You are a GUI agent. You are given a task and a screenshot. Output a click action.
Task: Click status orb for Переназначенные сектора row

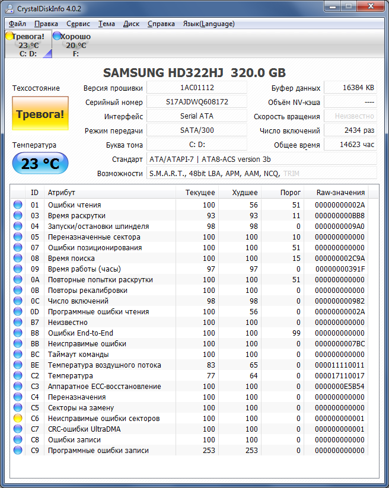pyautogui.click(x=18, y=237)
